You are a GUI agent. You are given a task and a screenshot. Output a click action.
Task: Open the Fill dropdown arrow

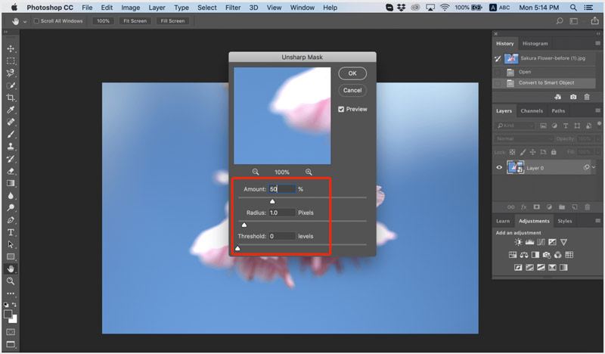(x=597, y=152)
